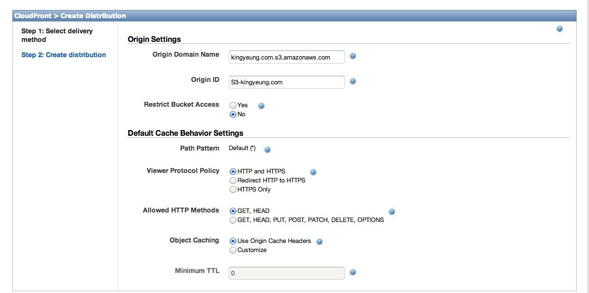
Task: Open help icon for Object Caching
Action: tap(319, 242)
